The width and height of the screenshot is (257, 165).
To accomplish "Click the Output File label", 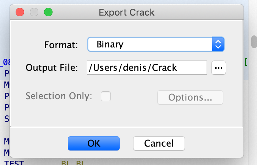I will (x=51, y=68).
